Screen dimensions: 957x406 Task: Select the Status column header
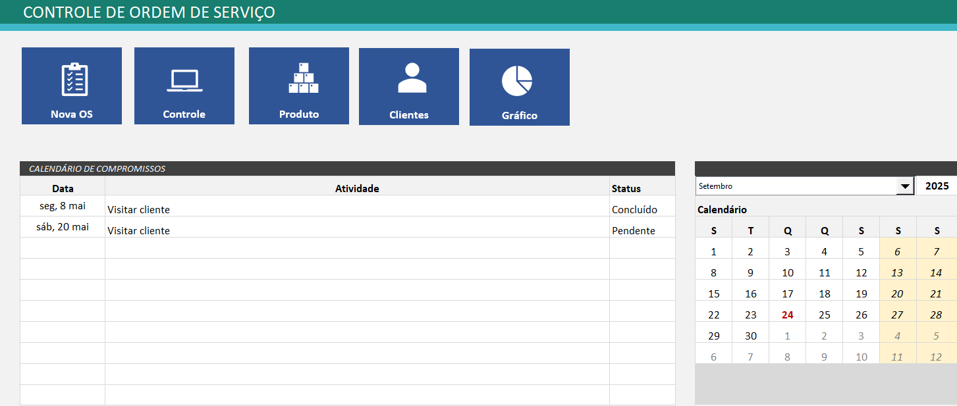point(626,189)
